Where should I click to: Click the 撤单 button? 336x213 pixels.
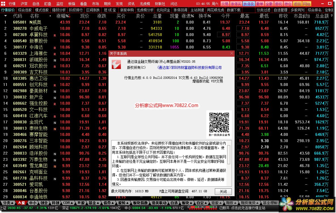pyautogui.click(x=260, y=4)
